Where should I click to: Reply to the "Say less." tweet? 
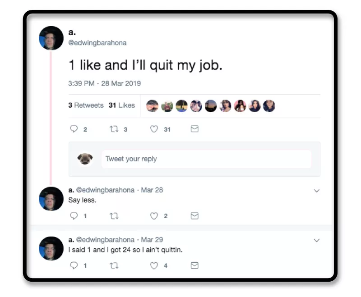[74, 216]
